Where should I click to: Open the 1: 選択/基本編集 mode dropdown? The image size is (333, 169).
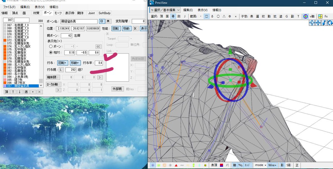(x=165, y=10)
